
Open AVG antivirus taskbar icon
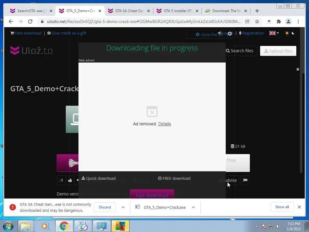point(120,226)
